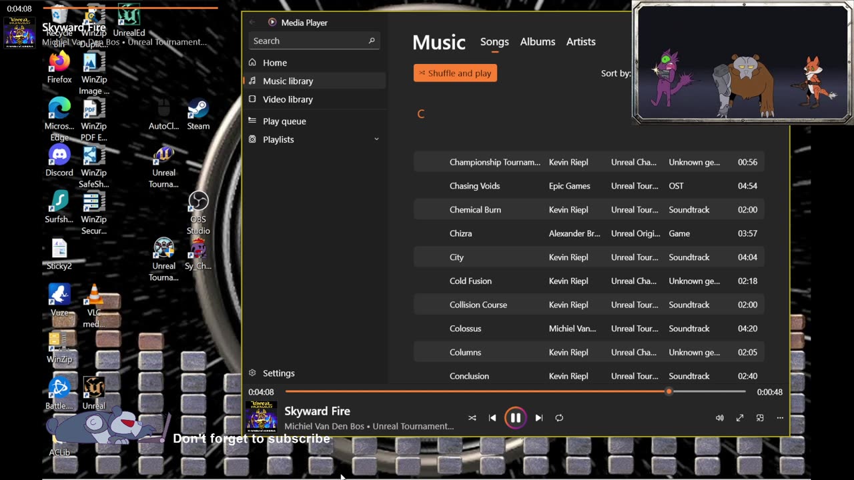Screen dimensions: 854x480
Task: Open OBS Studio desktop shortcut
Action: 198,213
